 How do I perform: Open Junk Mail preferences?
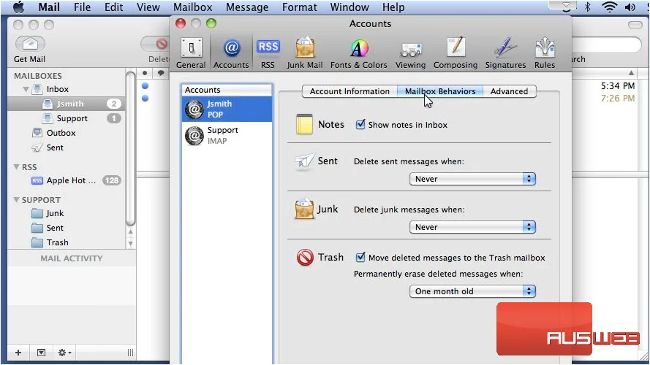(304, 53)
